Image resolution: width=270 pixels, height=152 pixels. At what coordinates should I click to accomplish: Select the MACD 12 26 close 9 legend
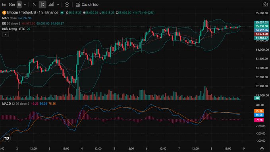point(15,104)
